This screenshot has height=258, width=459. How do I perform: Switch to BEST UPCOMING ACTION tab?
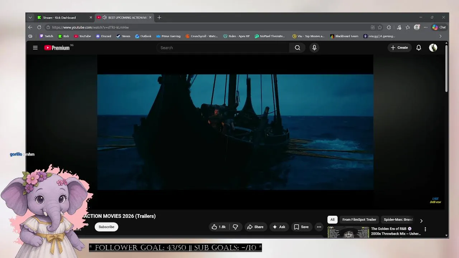[x=124, y=18]
